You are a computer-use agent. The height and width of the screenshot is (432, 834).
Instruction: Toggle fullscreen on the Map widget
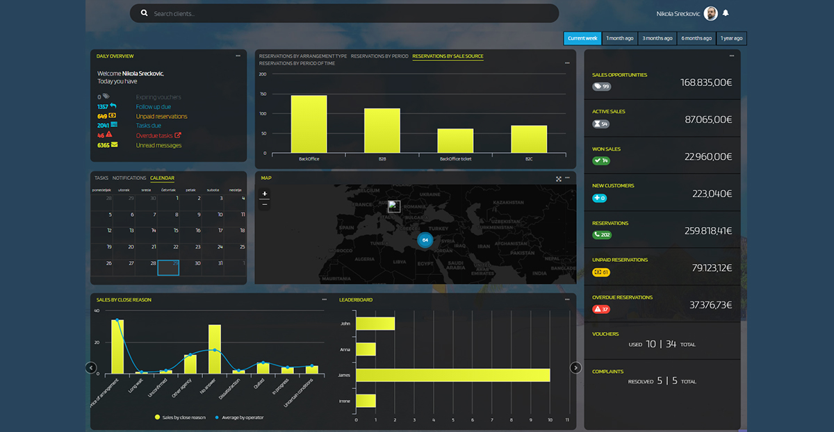(x=558, y=178)
